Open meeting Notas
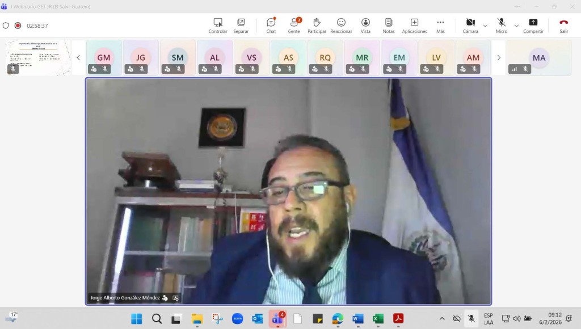This screenshot has height=329, width=581. [x=389, y=26]
